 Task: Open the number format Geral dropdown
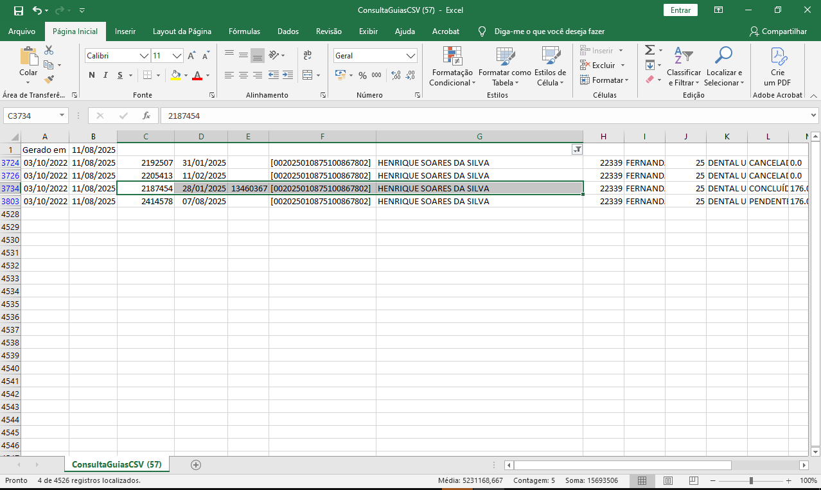pos(411,56)
